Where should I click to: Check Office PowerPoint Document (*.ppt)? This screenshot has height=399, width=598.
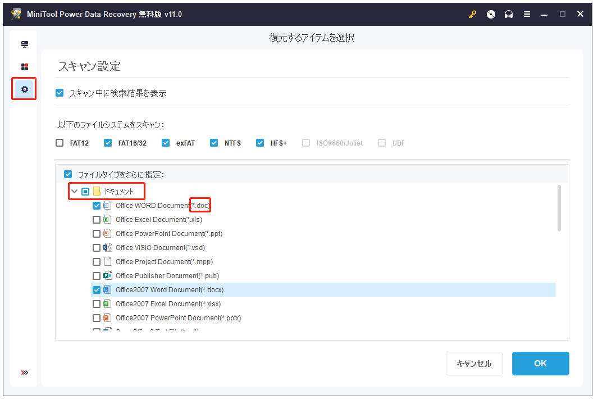[97, 234]
